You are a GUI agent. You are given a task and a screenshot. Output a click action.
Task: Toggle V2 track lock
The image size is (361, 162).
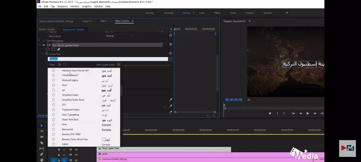(x=59, y=155)
